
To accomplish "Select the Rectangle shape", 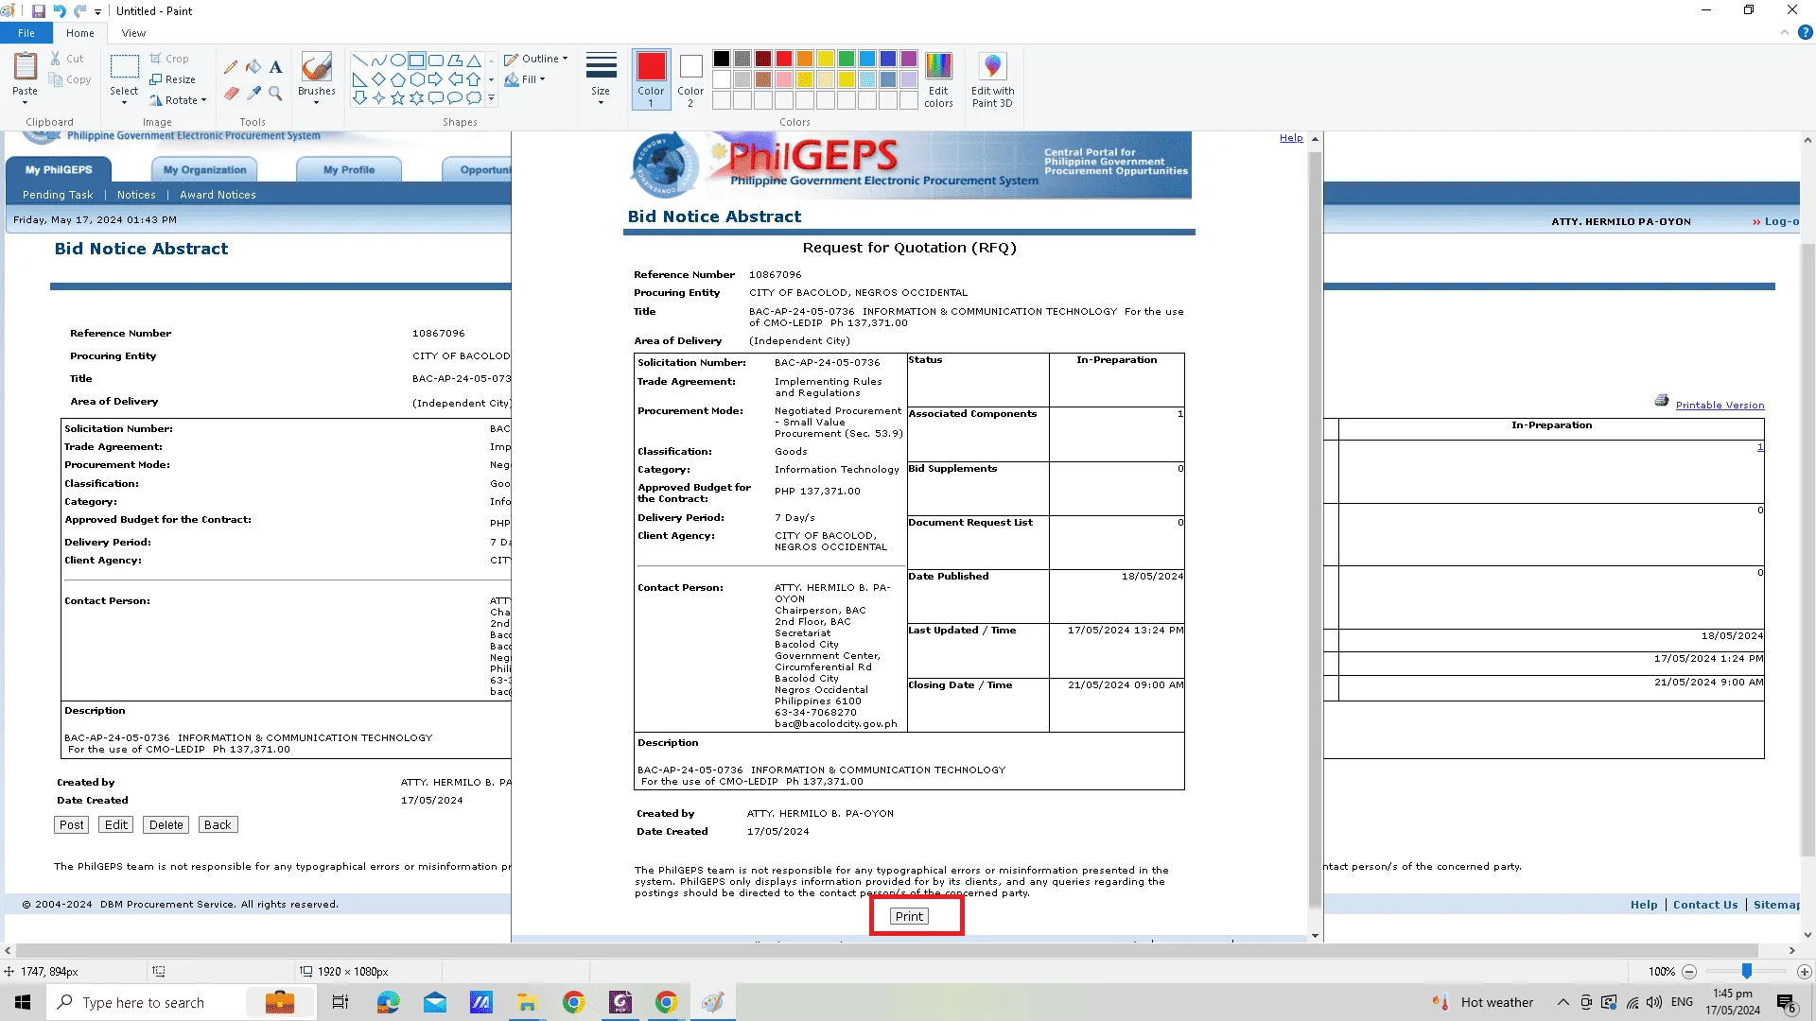I will point(416,60).
